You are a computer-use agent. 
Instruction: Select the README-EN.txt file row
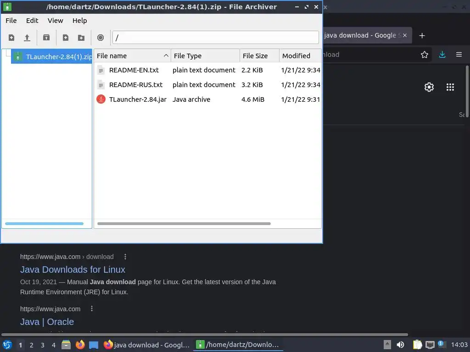tap(208, 70)
